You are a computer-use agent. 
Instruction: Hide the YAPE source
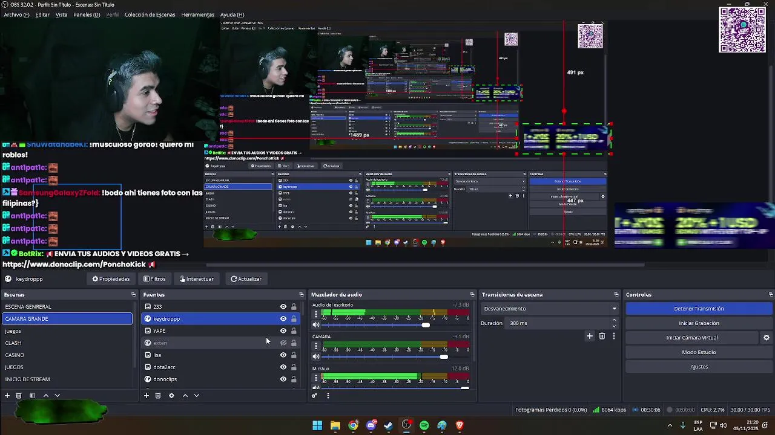(283, 331)
